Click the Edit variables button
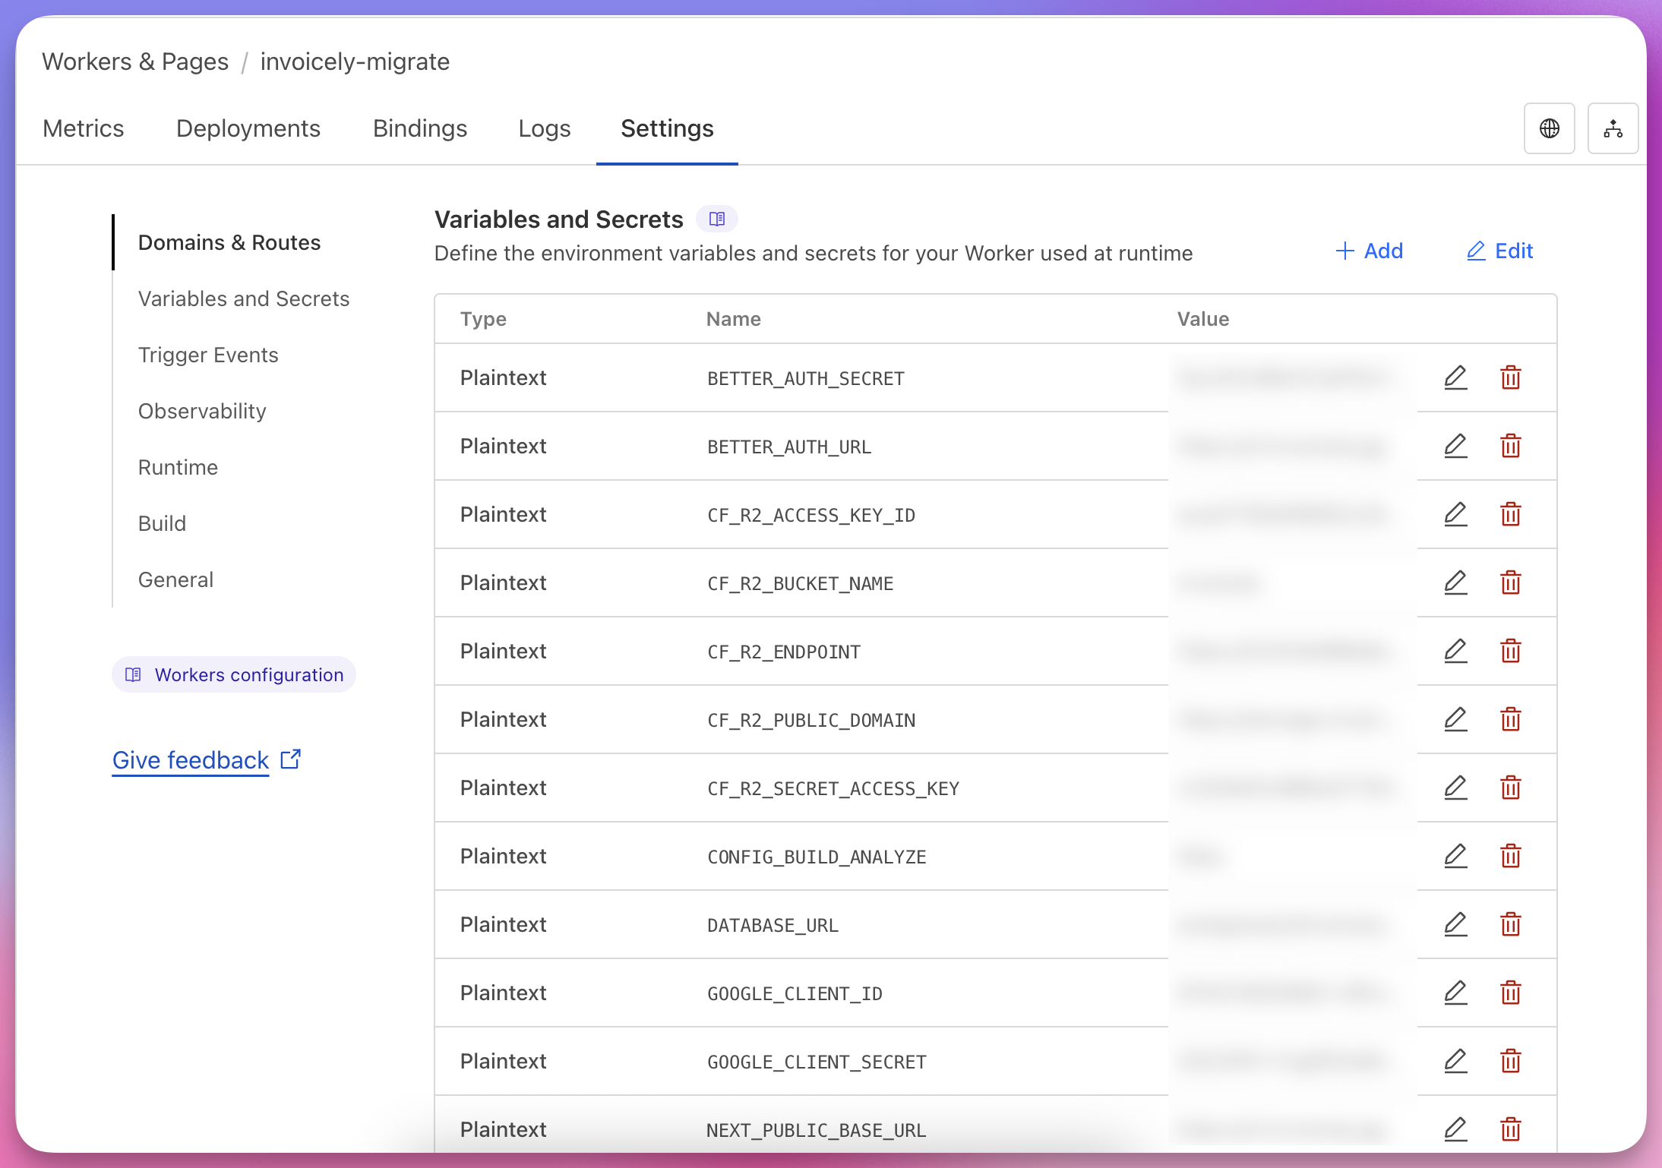 [1499, 251]
